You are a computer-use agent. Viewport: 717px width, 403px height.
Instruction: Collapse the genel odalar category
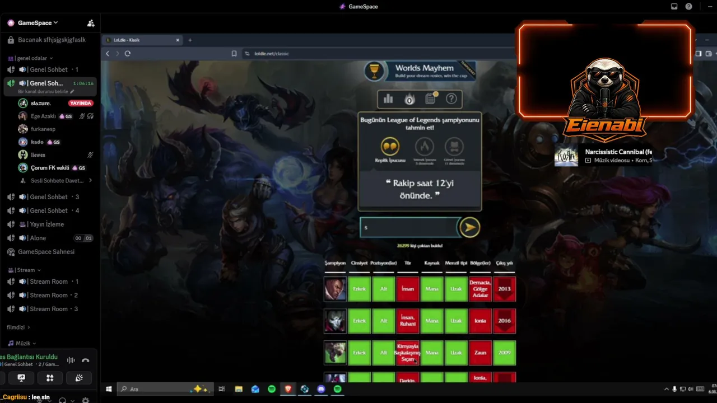point(31,58)
